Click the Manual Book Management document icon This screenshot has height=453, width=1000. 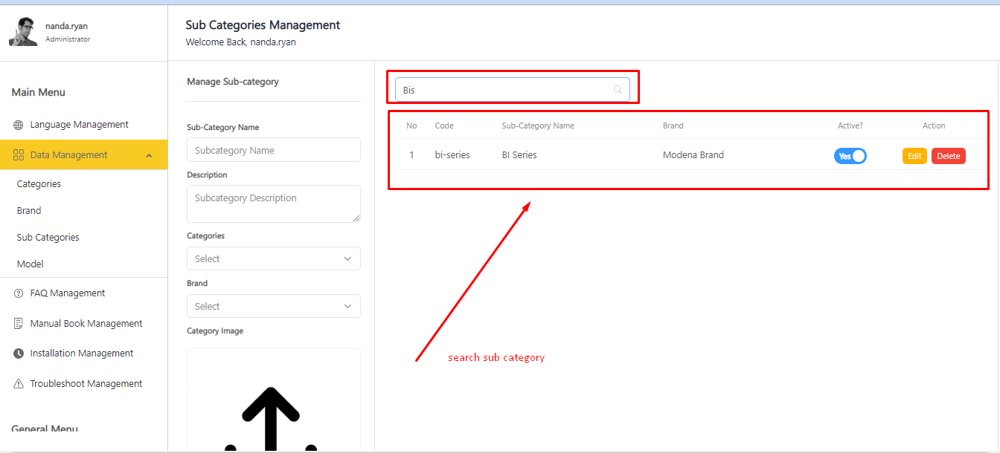(x=19, y=324)
